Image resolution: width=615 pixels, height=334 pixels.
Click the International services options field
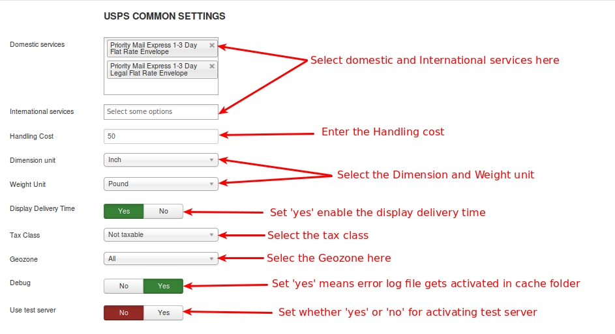(x=161, y=111)
